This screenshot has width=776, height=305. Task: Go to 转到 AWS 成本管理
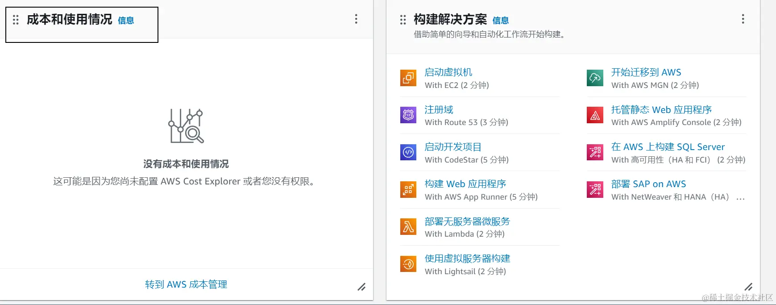point(186,284)
